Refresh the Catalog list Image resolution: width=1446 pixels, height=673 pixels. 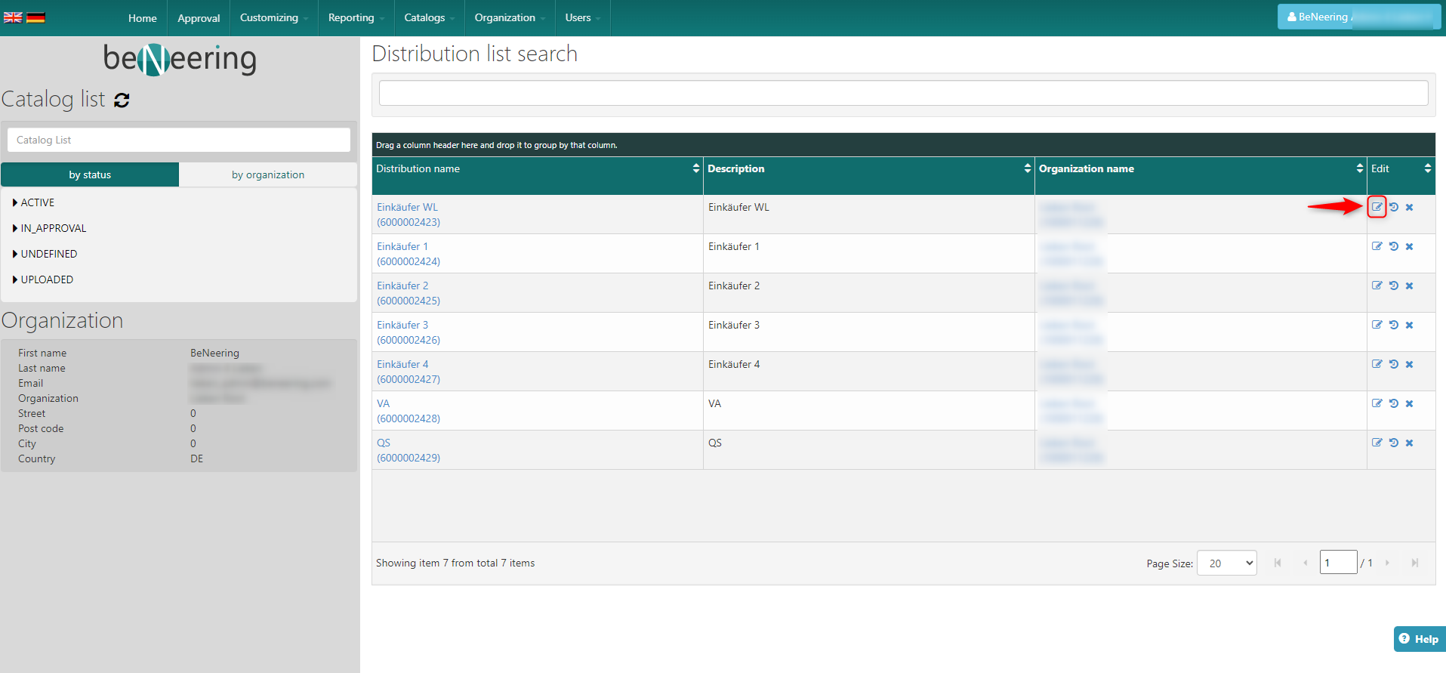click(122, 100)
